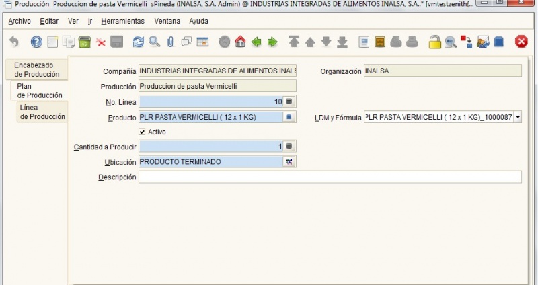The height and width of the screenshot is (285, 538).
Task: Open locator lookup button in Ubicación field
Action: tap(289, 161)
